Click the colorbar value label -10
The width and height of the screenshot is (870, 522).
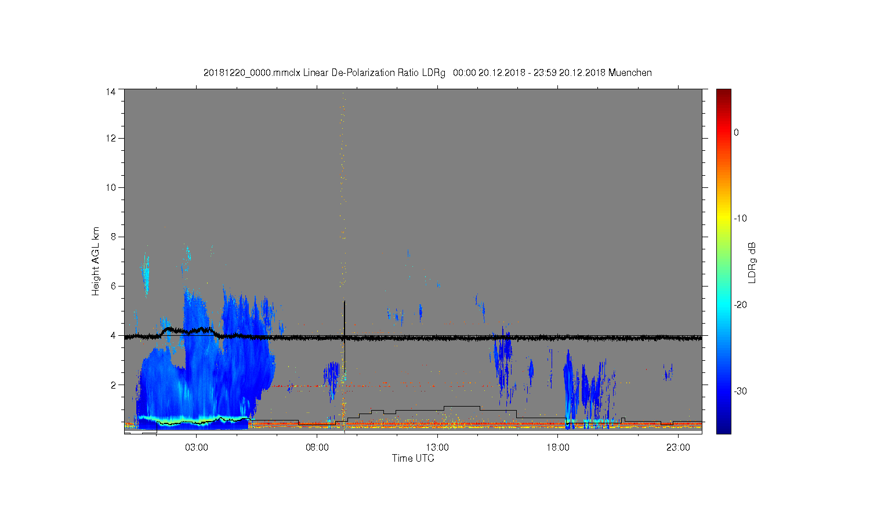740,219
